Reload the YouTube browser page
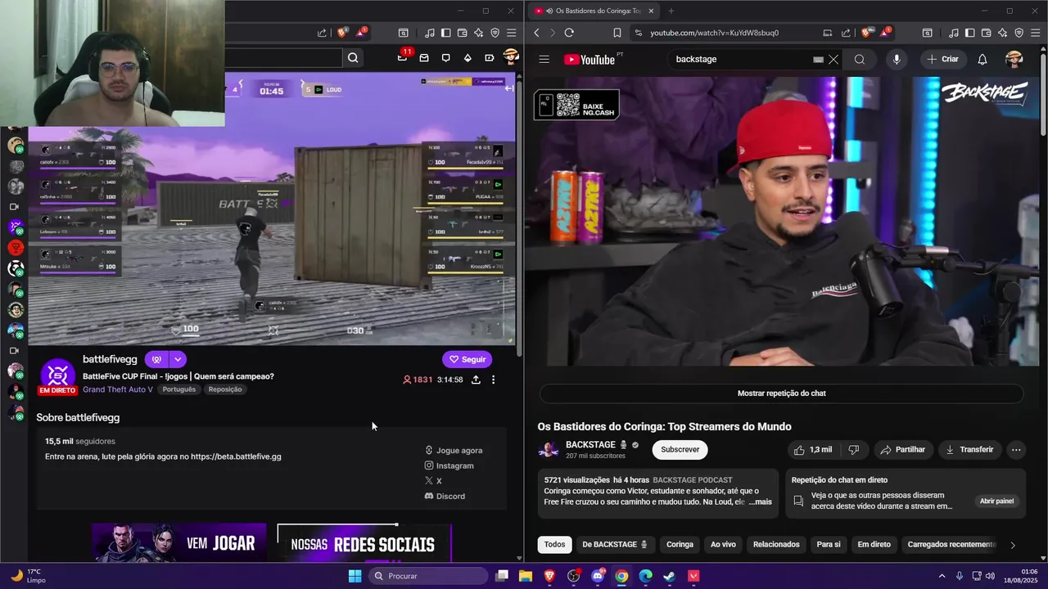 coord(569,33)
